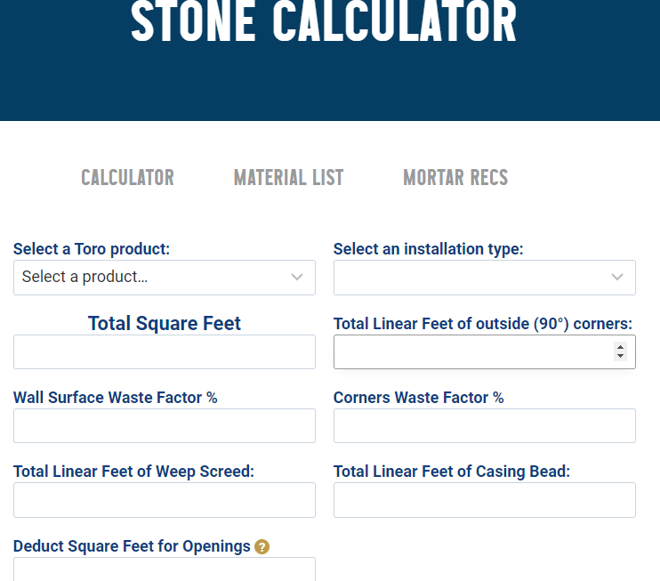
Task: Select the Wall Surface Waste Factor % field
Action: (x=165, y=425)
